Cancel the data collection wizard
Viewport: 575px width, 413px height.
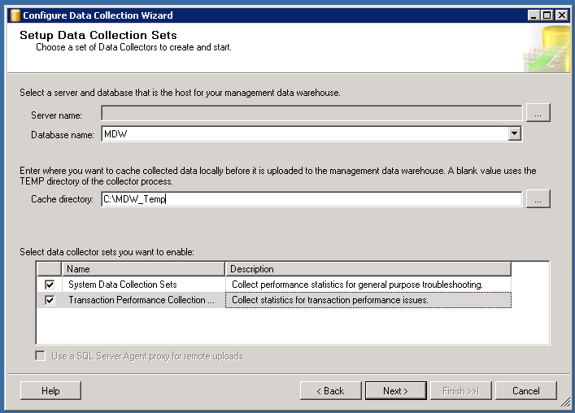(525, 391)
